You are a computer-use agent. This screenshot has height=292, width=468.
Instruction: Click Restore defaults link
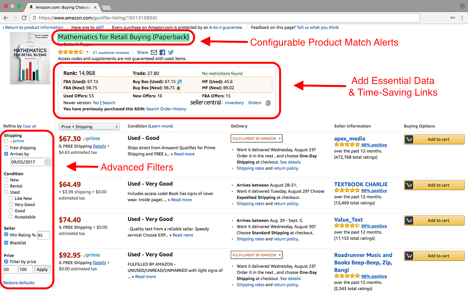[x=19, y=283]
